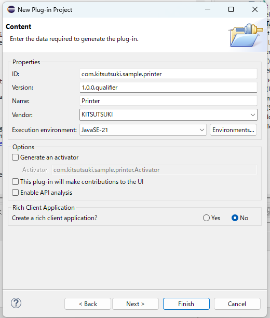Viewport: 270px width, 318px height.
Task: Select No for rich client application
Action: tap(235, 218)
